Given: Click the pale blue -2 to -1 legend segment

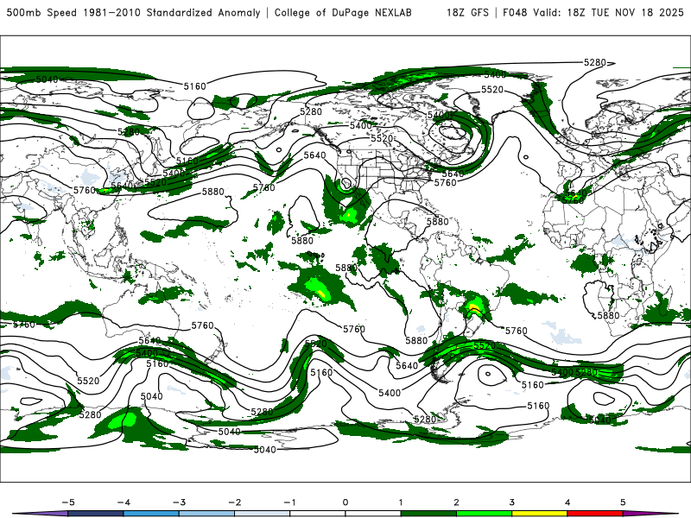Looking at the screenshot, I should pos(263,514).
